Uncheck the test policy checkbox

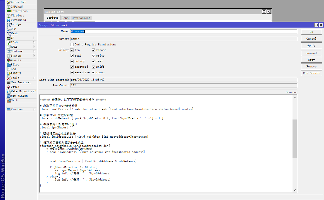(93, 61)
